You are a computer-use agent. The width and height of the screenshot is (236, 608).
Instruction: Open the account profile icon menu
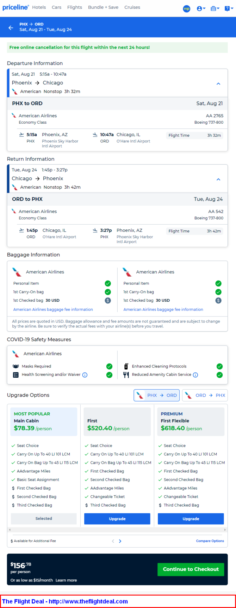pyautogui.click(x=201, y=8)
